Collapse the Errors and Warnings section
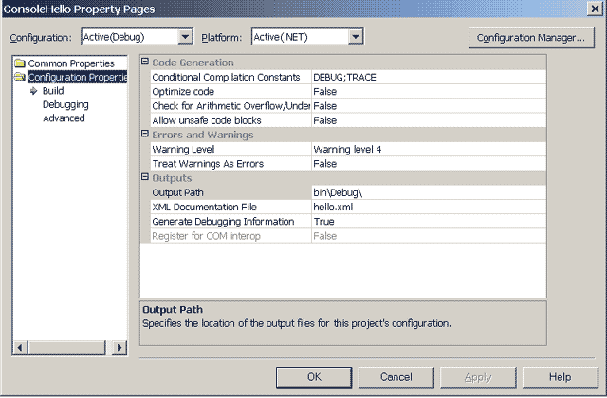 click(145, 134)
